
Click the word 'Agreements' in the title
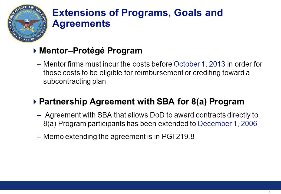point(81,23)
